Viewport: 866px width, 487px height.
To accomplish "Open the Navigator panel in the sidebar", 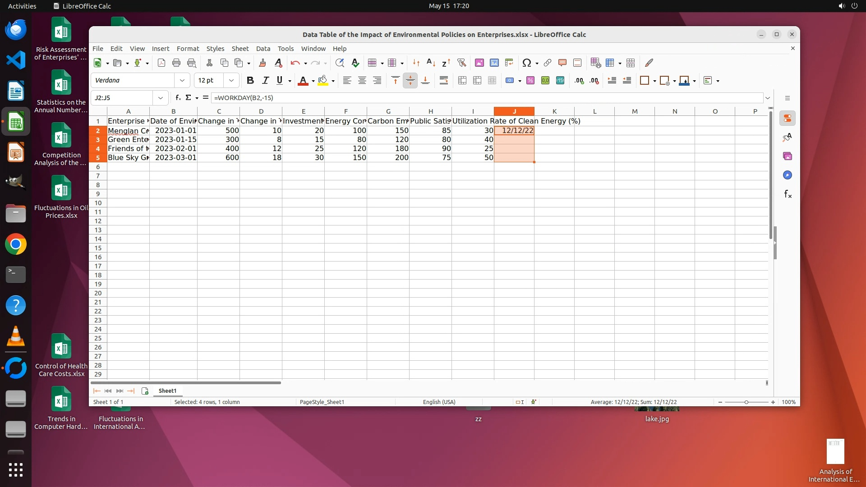I will tap(788, 175).
